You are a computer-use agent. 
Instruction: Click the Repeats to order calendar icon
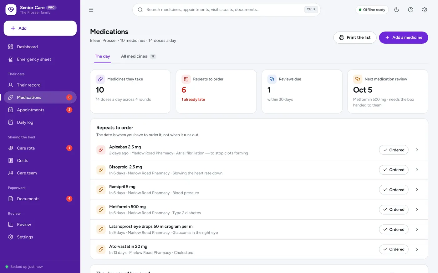186,79
